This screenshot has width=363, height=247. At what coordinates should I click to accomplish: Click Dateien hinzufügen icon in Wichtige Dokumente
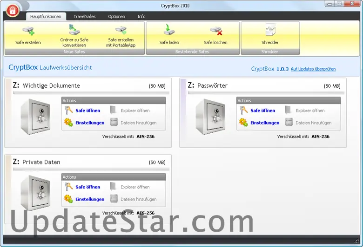(114, 122)
